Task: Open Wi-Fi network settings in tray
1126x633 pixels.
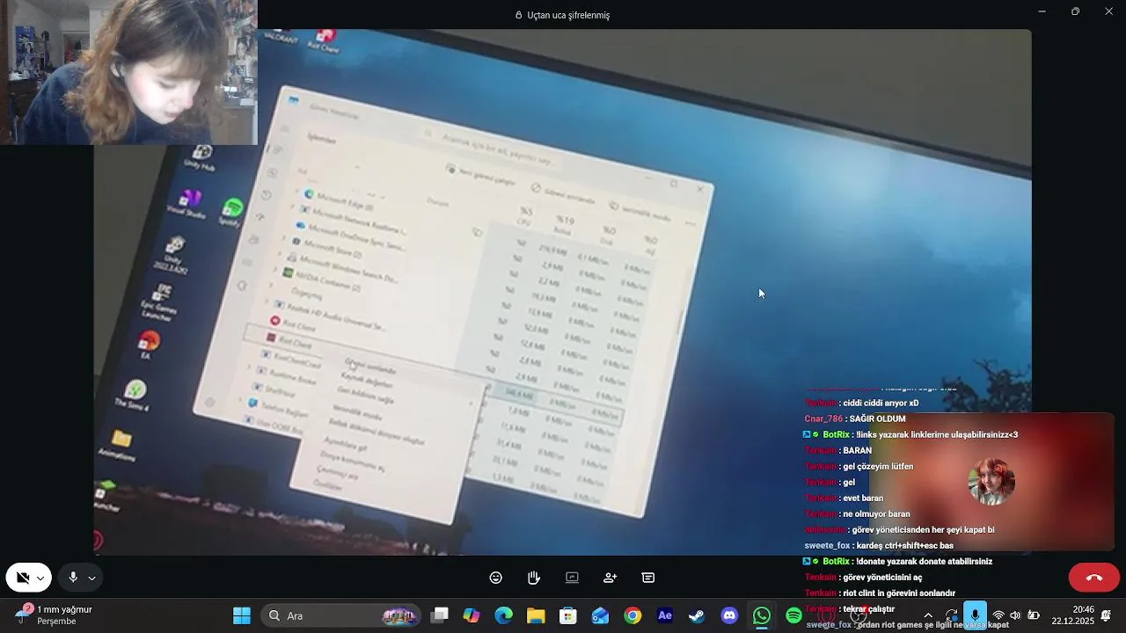Action: point(998,615)
